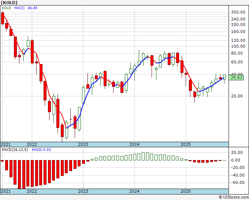Select the KOLD legend label
This screenshot has height=200, width=249.
point(6,8)
